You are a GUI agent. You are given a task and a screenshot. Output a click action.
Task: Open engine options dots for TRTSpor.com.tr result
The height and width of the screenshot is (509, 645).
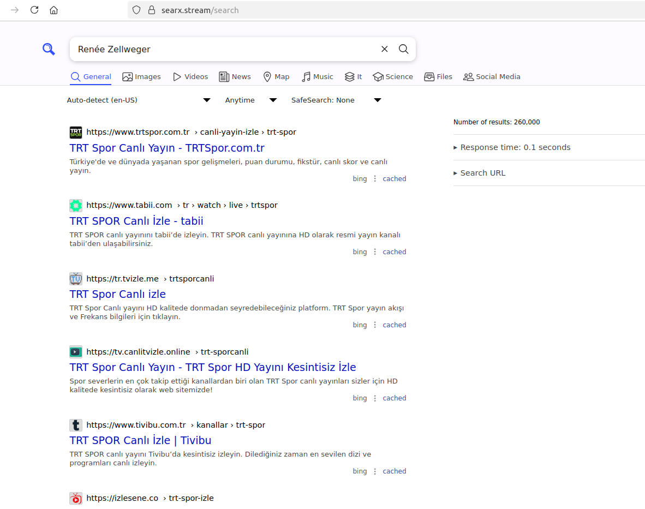375,179
